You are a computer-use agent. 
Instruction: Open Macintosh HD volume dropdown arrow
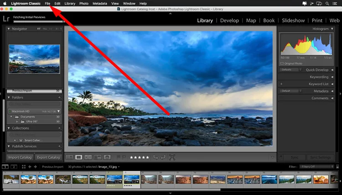coord(58,111)
